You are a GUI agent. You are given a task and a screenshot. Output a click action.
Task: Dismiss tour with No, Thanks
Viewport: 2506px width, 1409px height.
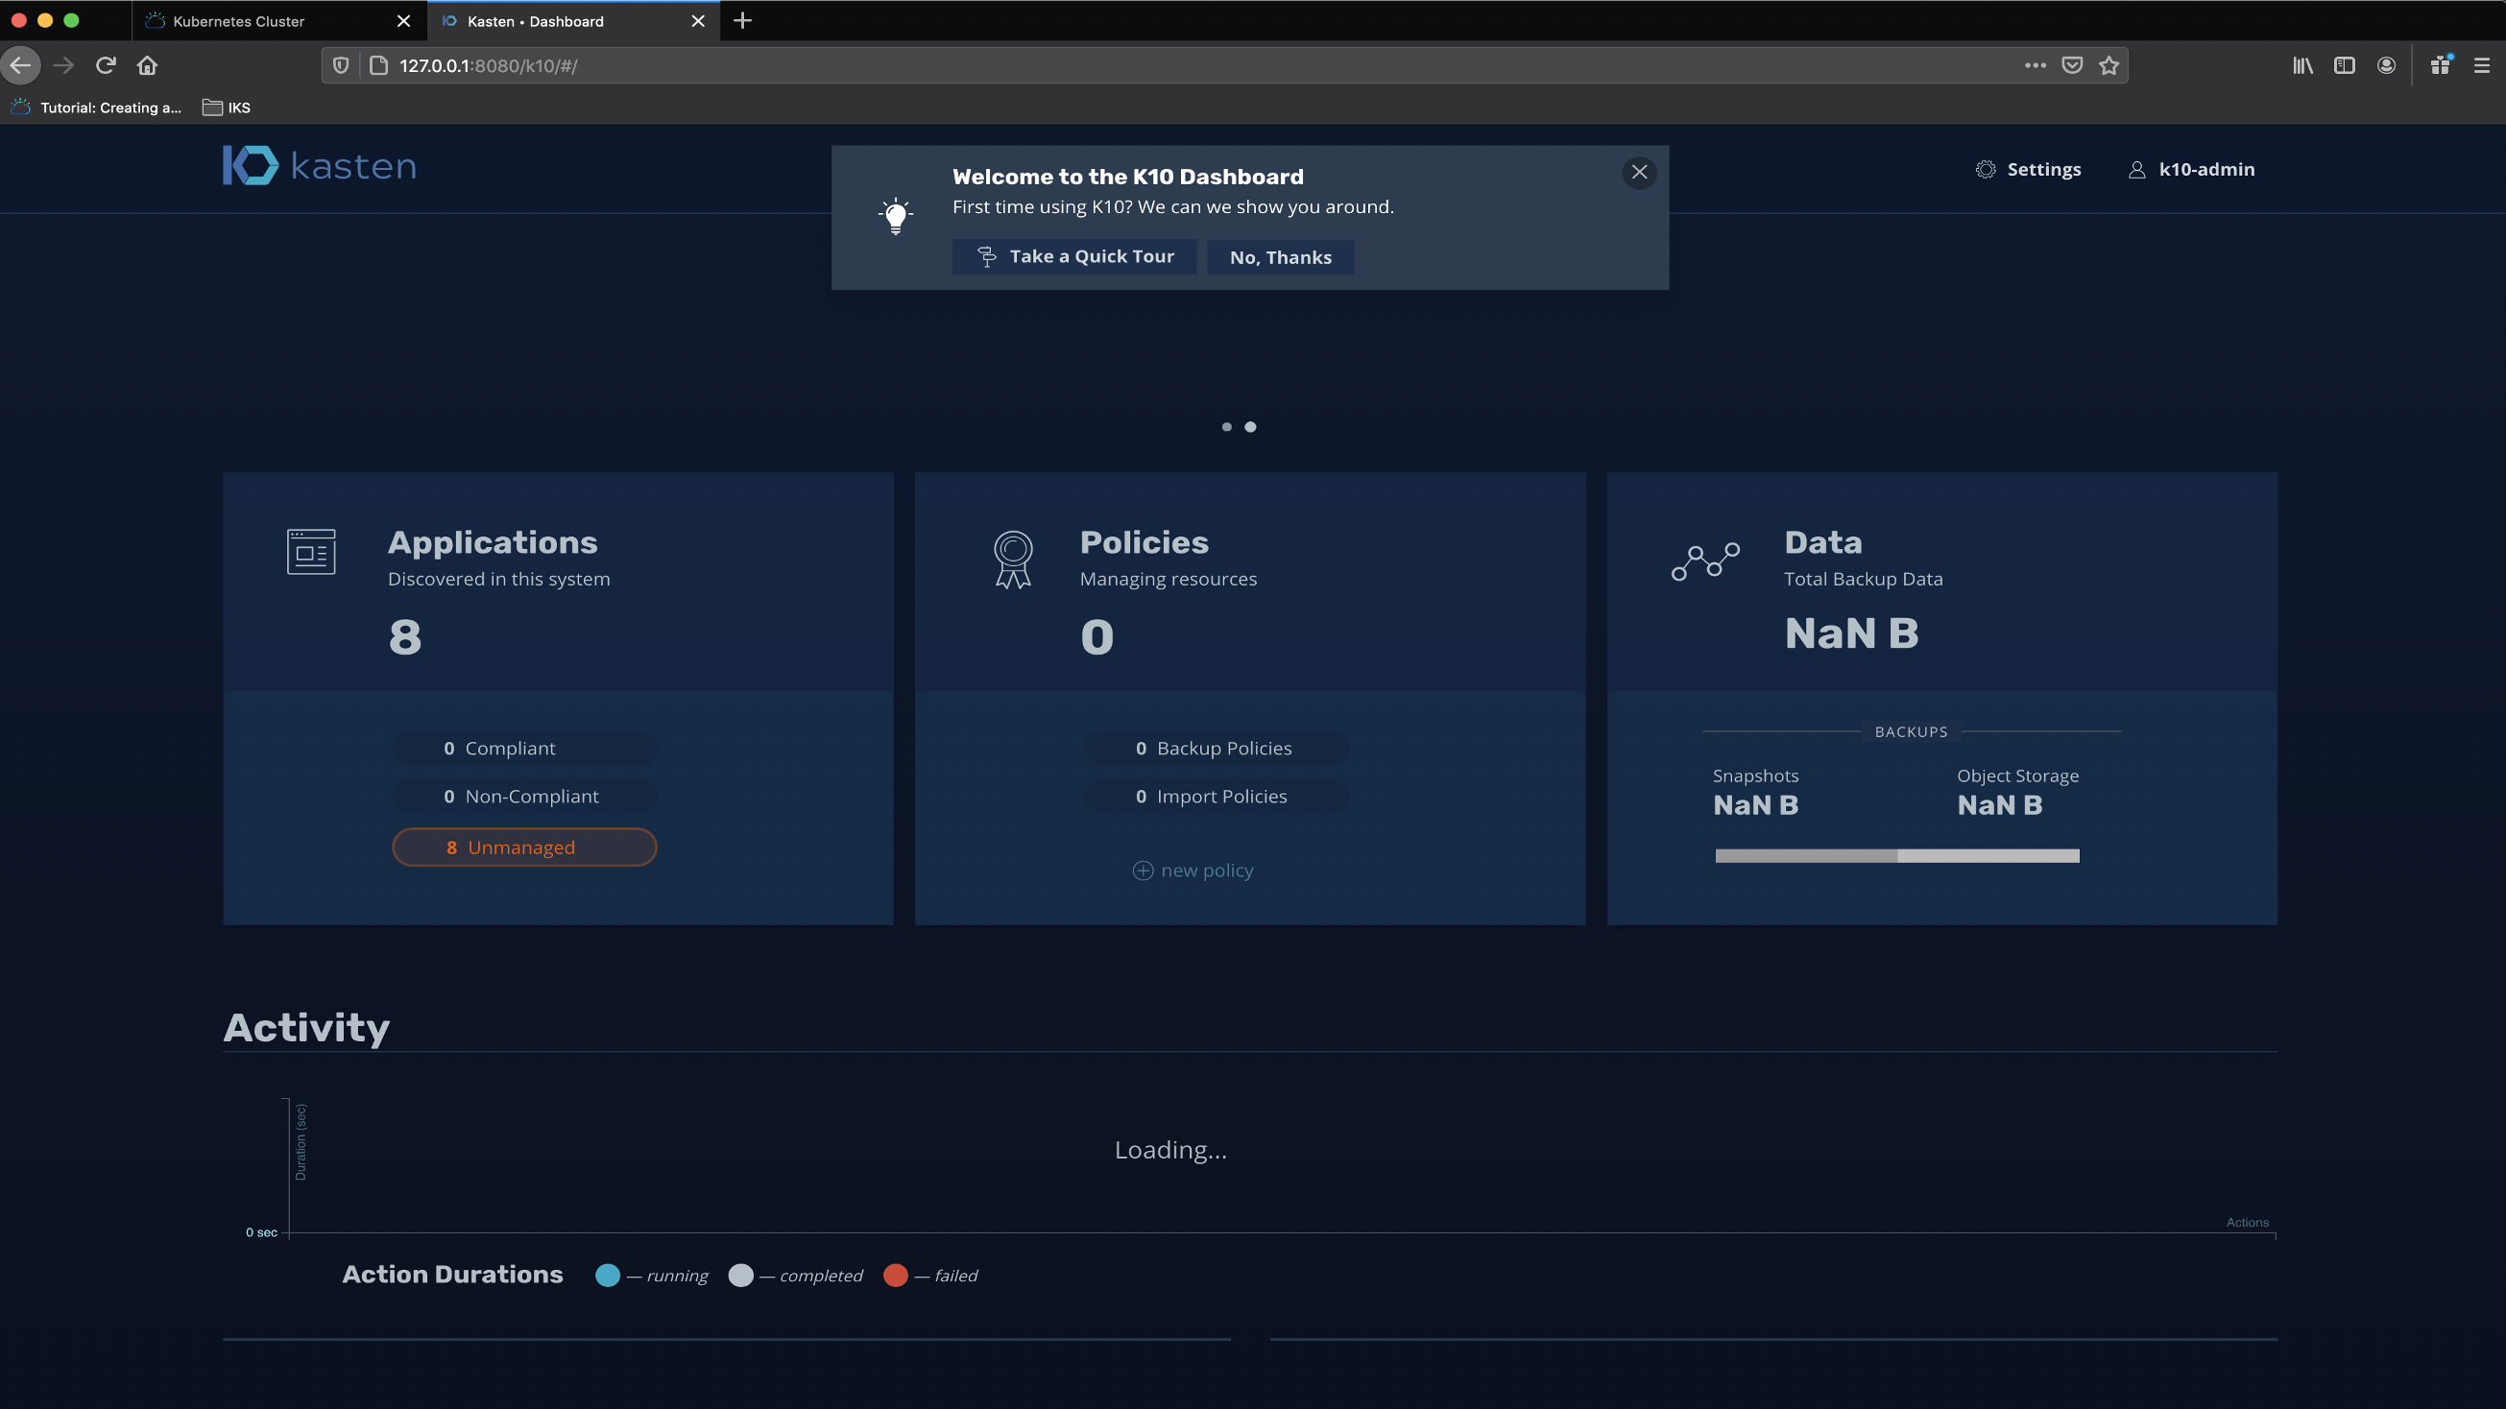1280,257
